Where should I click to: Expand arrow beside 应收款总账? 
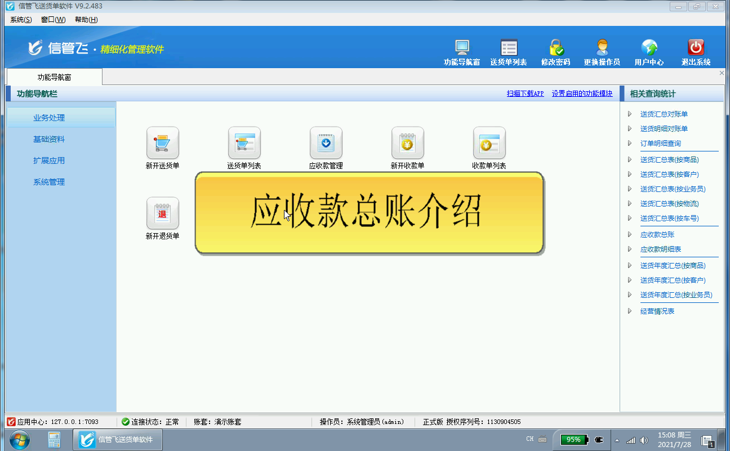(630, 235)
